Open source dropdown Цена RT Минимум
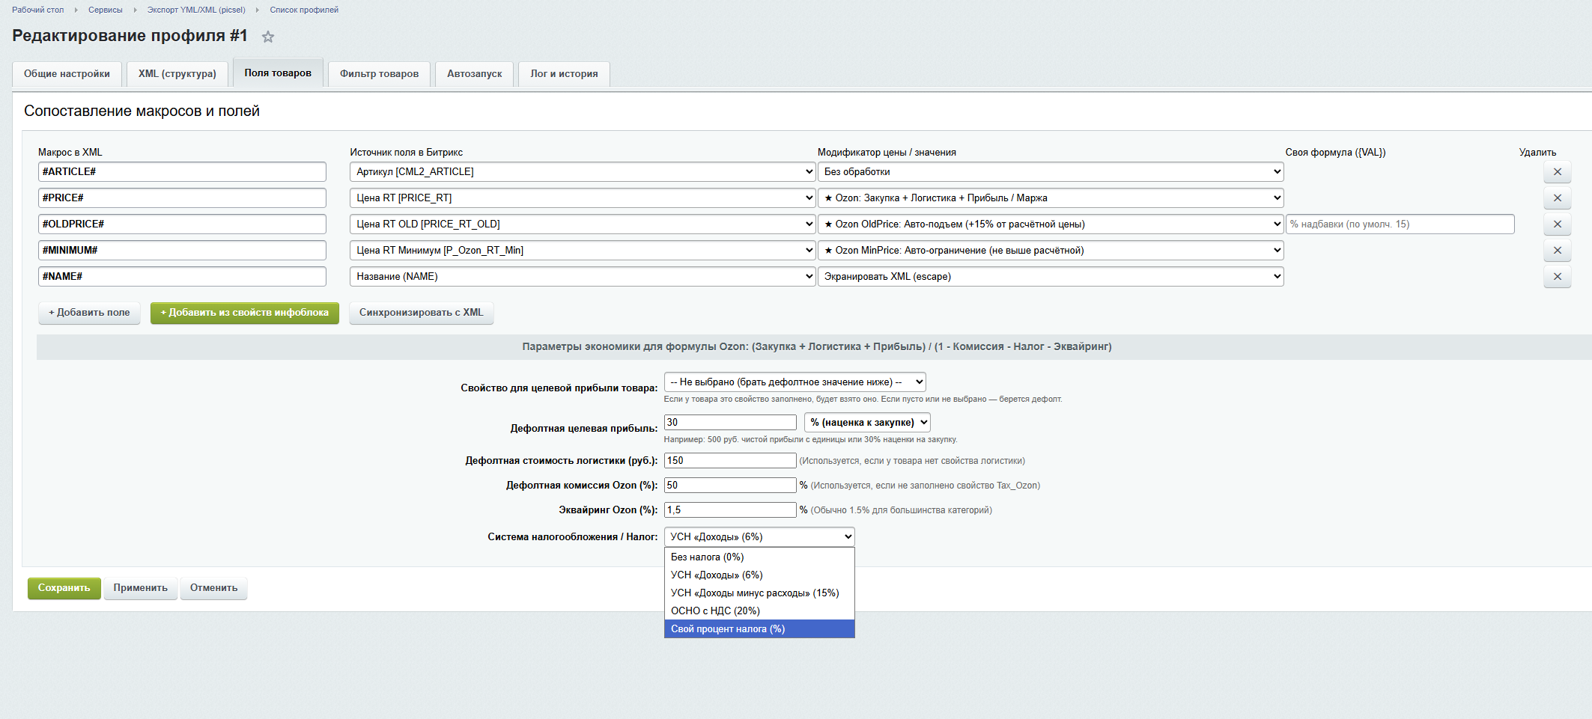The image size is (1592, 719). point(583,251)
